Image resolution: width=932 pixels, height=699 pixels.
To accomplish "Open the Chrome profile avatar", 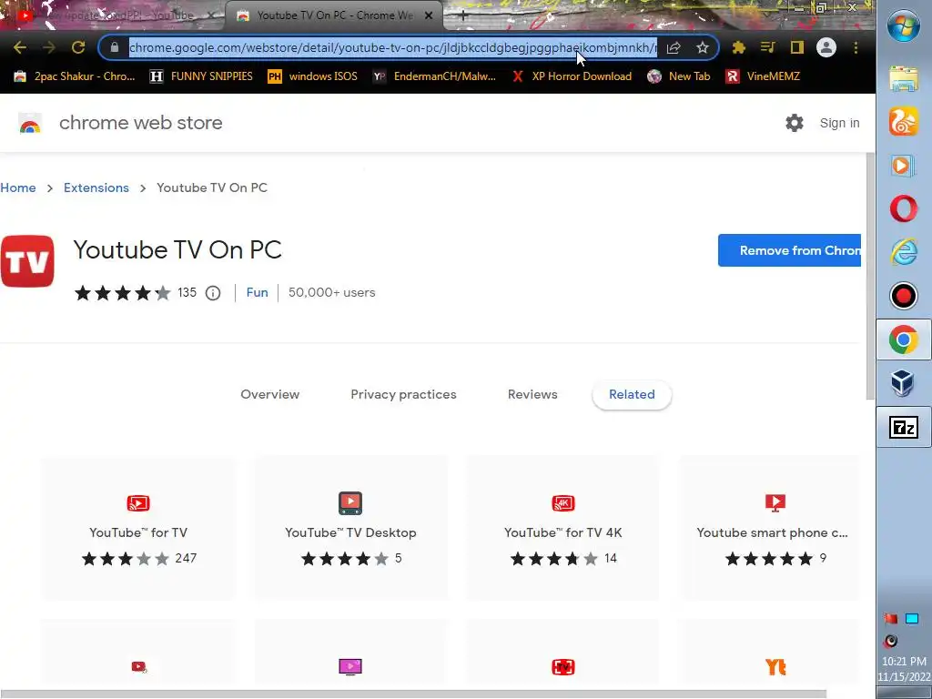I will (x=826, y=47).
